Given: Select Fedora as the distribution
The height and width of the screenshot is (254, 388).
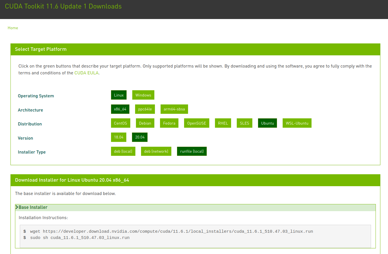Looking at the screenshot, I should (169, 123).
